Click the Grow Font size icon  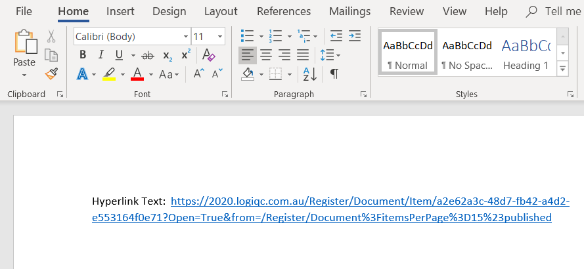pyautogui.click(x=198, y=74)
